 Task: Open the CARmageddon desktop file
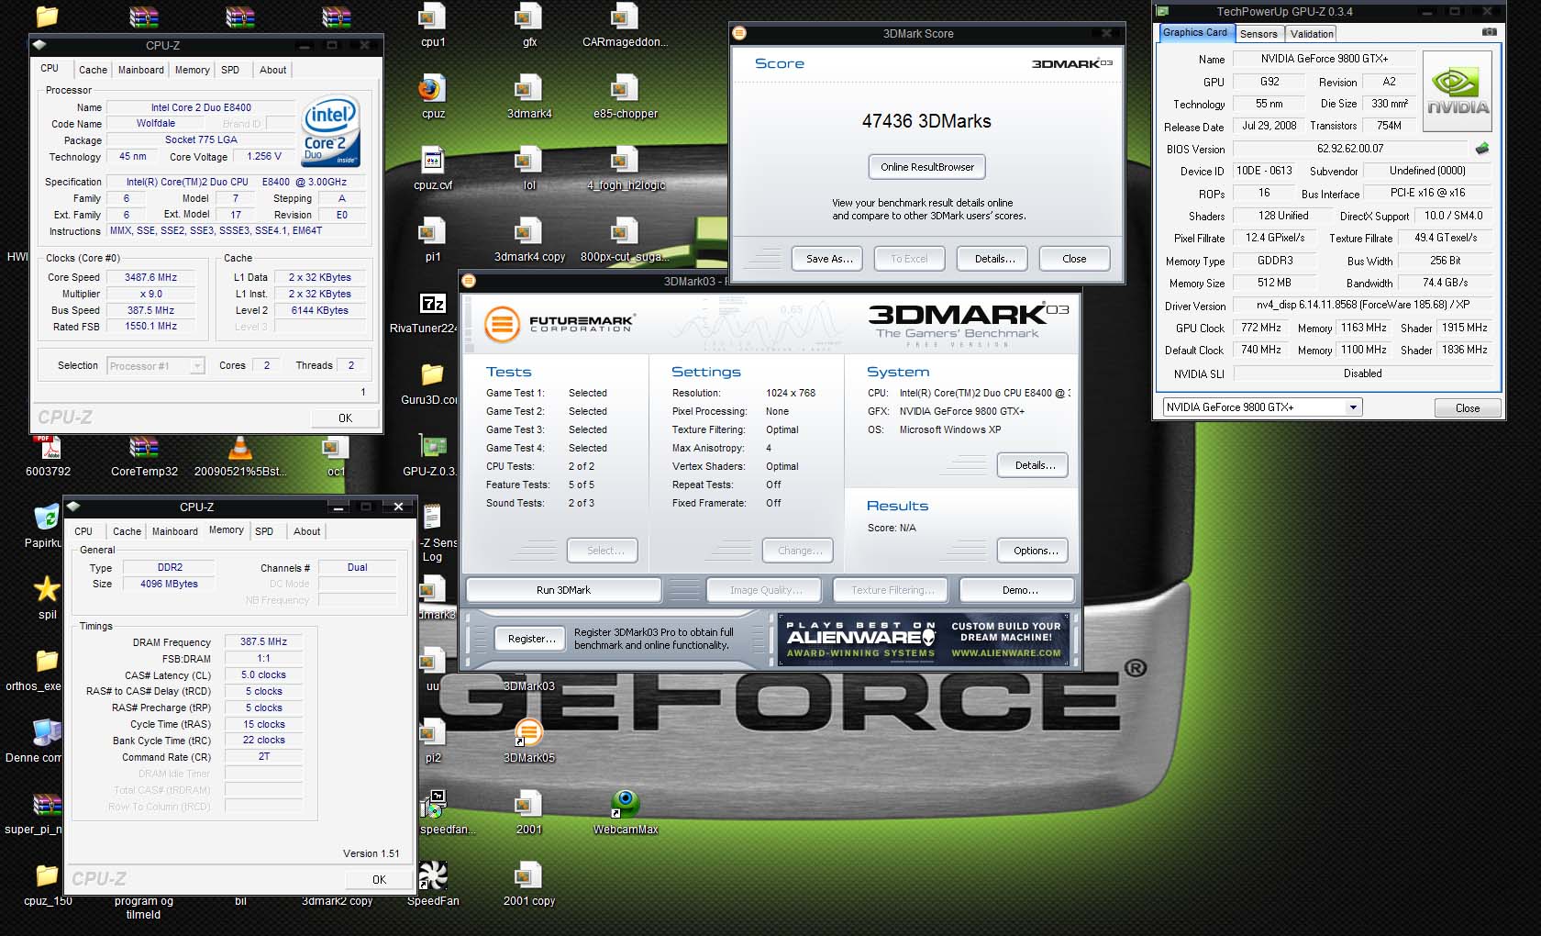[x=625, y=18]
